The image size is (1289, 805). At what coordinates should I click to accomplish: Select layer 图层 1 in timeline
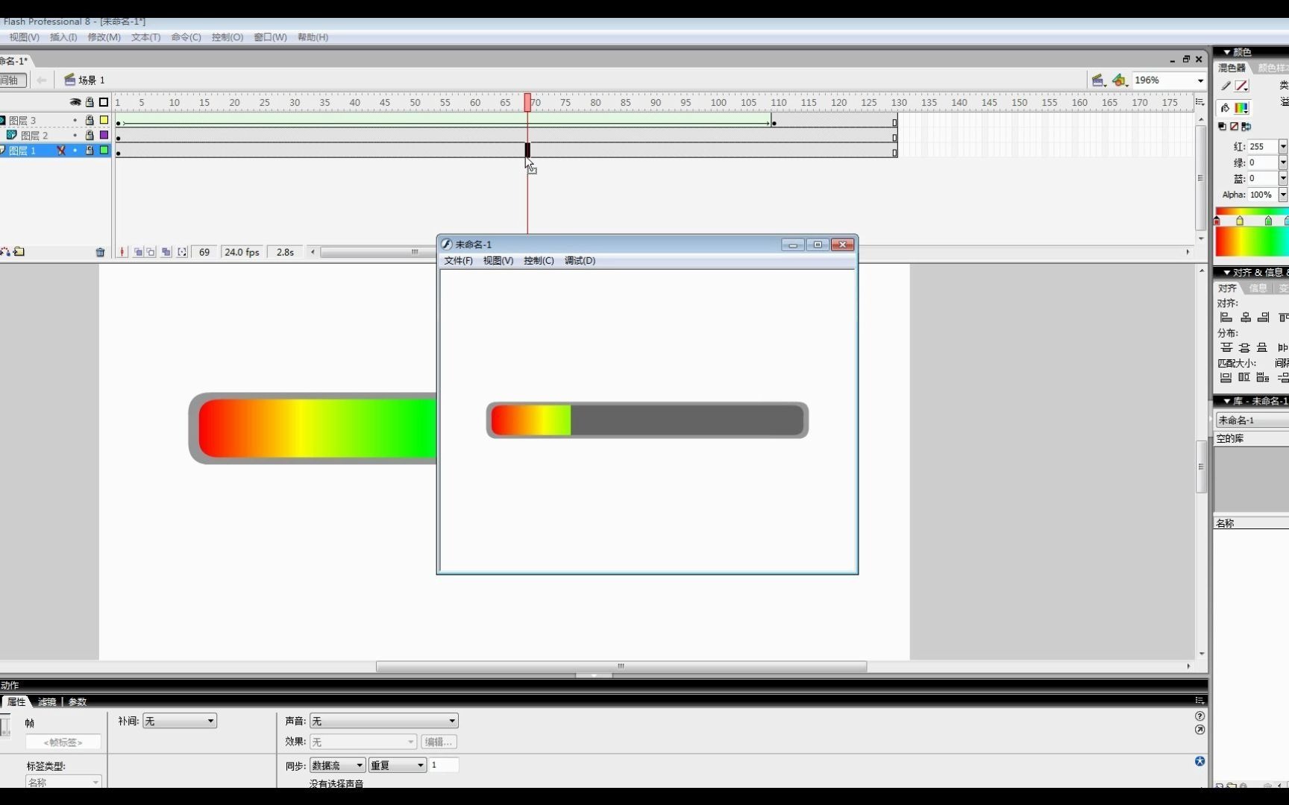(22, 150)
